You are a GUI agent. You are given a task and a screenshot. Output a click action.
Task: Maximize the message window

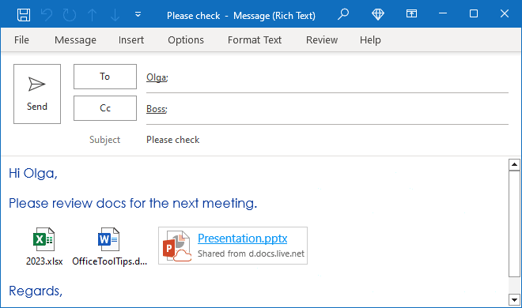[x=474, y=13]
